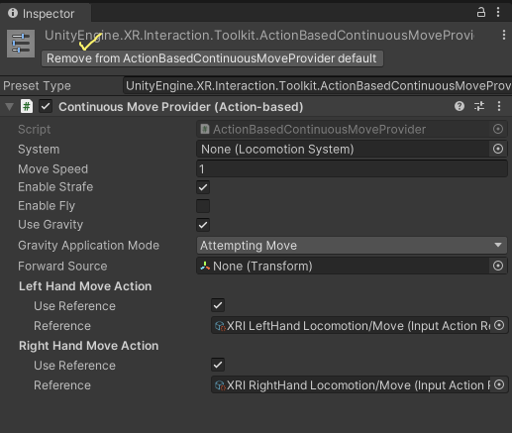
Task: Click the Left Hand Move Action label
Action: 85,286
